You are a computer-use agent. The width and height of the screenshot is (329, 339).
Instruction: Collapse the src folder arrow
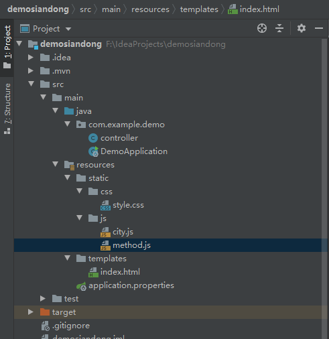point(31,84)
